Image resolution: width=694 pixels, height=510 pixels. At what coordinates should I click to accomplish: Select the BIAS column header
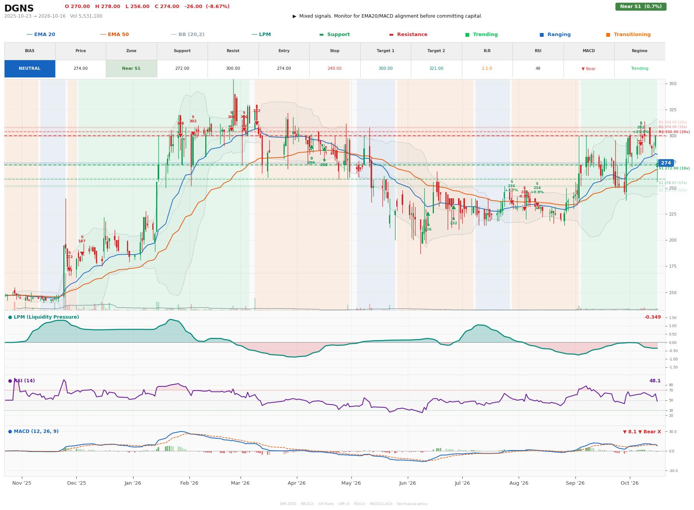(x=30, y=51)
